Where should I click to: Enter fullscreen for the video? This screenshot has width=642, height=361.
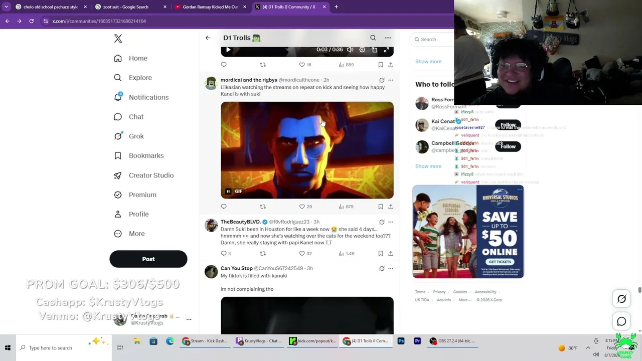click(386, 50)
